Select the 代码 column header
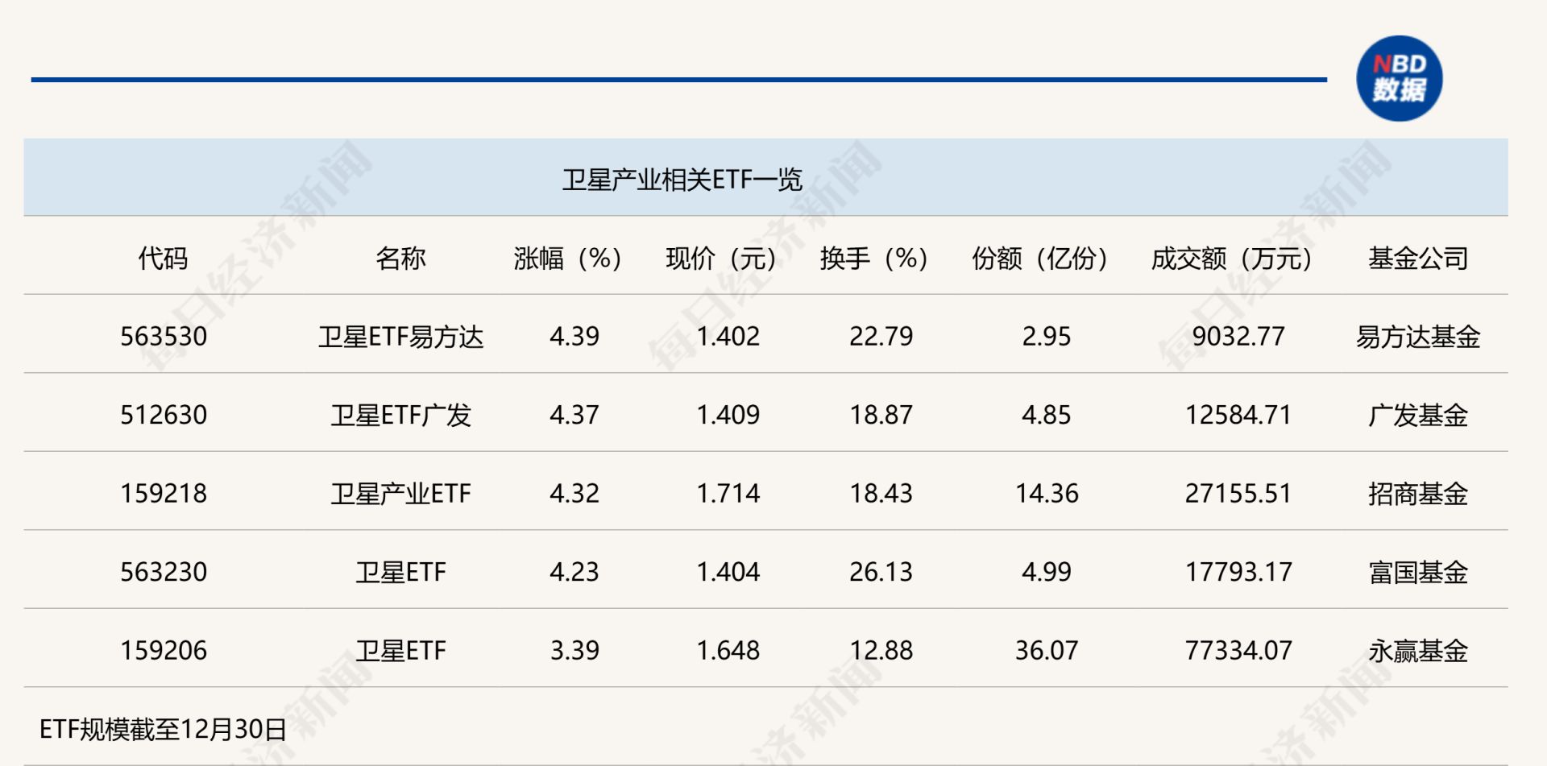Image resolution: width=1547 pixels, height=766 pixels. [x=163, y=259]
